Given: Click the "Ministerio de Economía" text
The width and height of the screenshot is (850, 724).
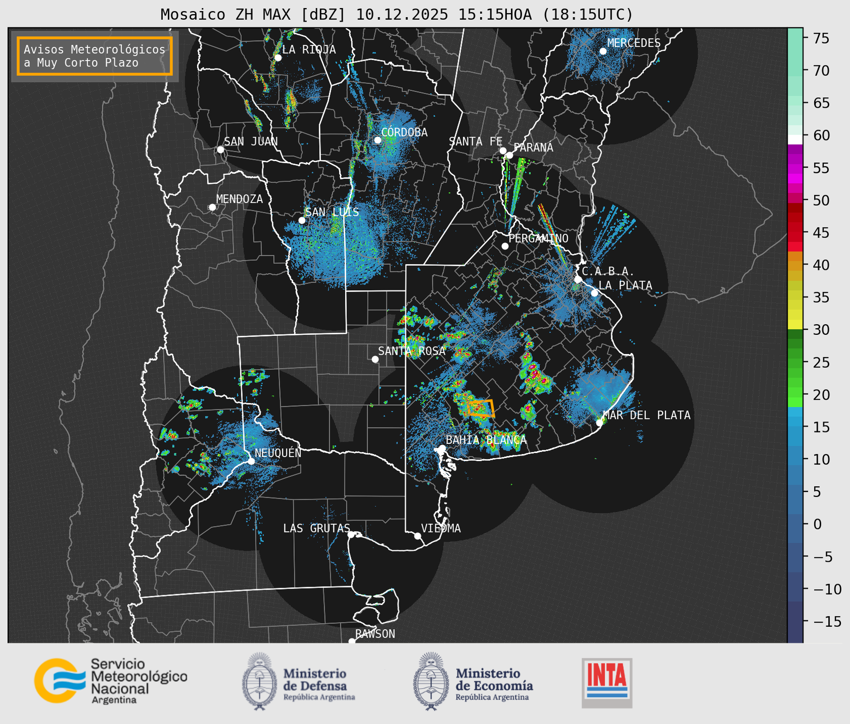Looking at the screenshot, I should pos(494,680).
